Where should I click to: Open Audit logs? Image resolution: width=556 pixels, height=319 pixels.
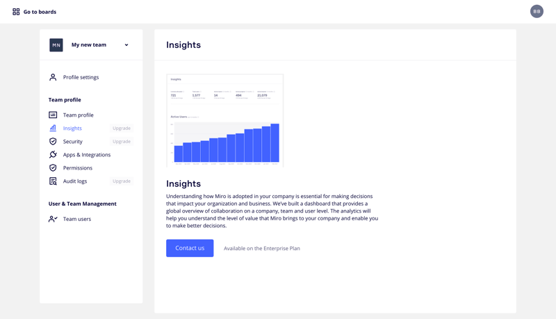pyautogui.click(x=75, y=181)
